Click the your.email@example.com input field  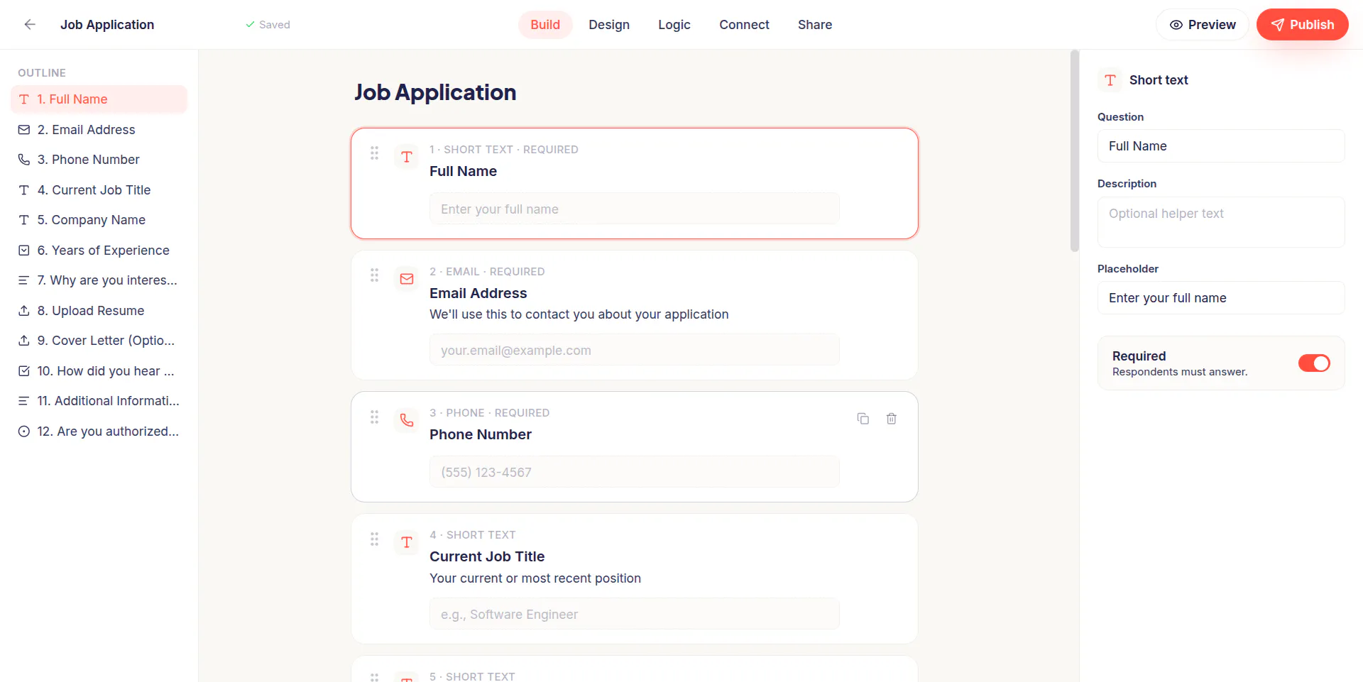(x=635, y=351)
